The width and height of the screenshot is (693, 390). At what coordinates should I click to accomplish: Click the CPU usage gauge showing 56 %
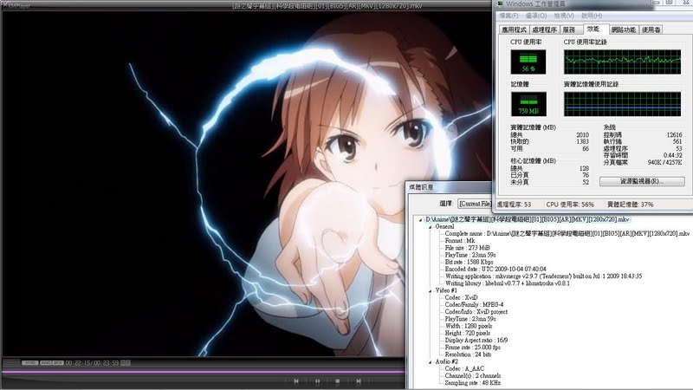click(x=528, y=62)
